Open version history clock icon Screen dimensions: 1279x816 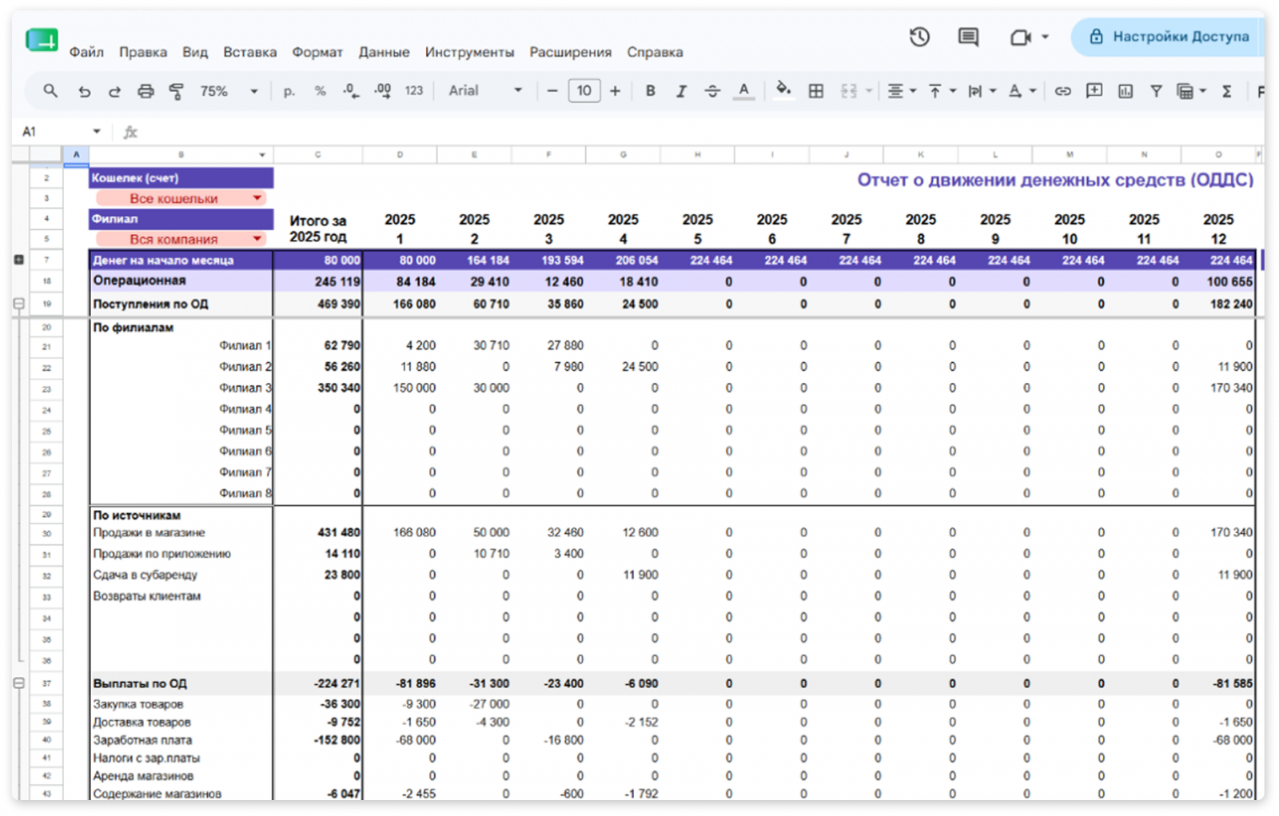[919, 37]
